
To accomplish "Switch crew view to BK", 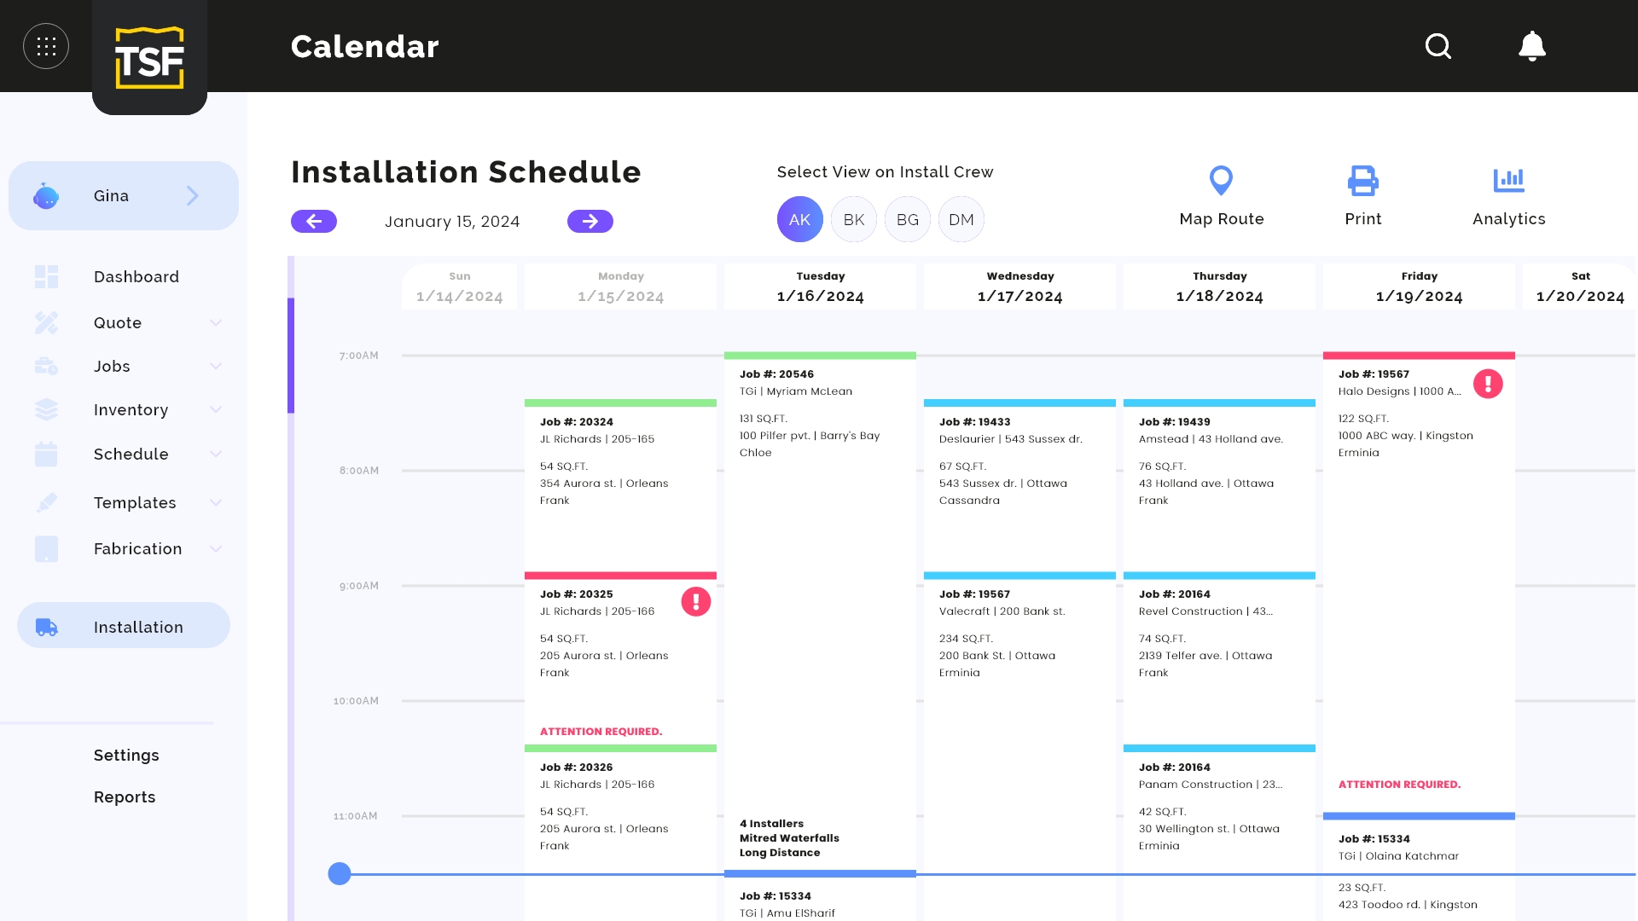I will 854,219.
